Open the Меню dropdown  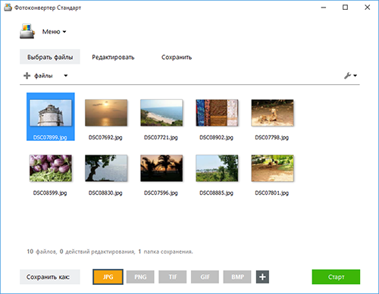54,32
